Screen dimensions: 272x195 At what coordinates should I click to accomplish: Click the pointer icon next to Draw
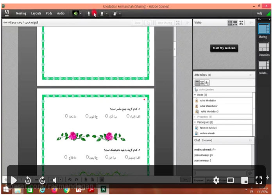(148, 23)
